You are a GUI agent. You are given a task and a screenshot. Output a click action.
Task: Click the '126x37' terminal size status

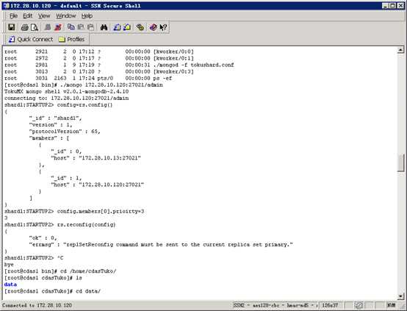(330, 305)
